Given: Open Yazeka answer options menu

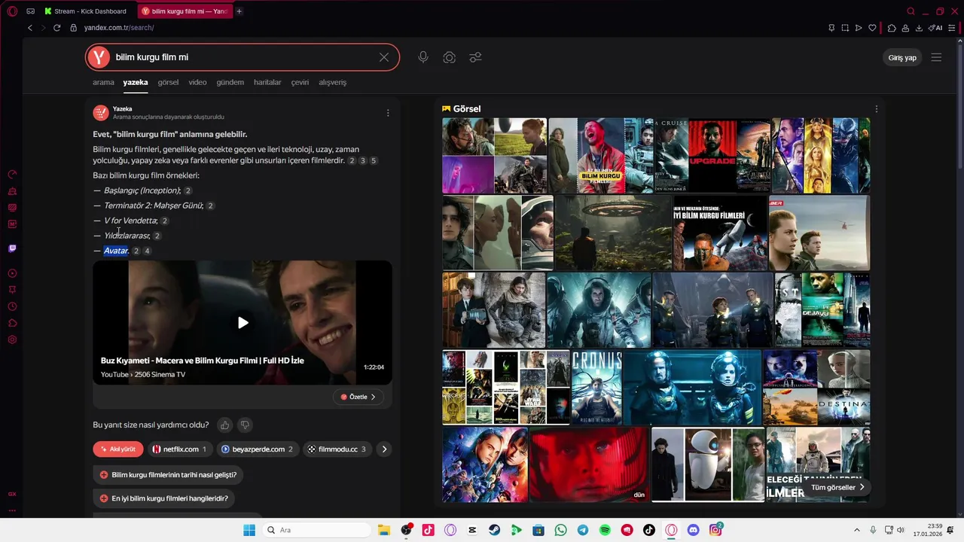Looking at the screenshot, I should tap(388, 113).
